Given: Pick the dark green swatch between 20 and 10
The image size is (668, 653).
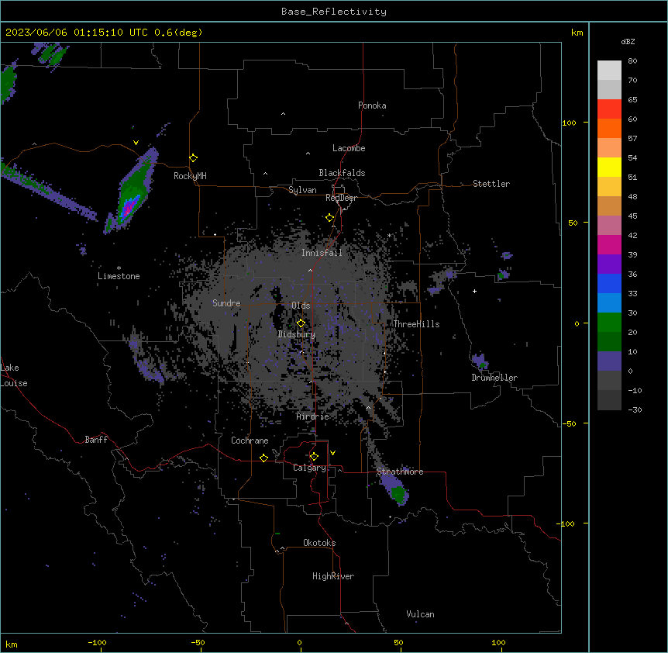Looking at the screenshot, I should coord(609,342).
